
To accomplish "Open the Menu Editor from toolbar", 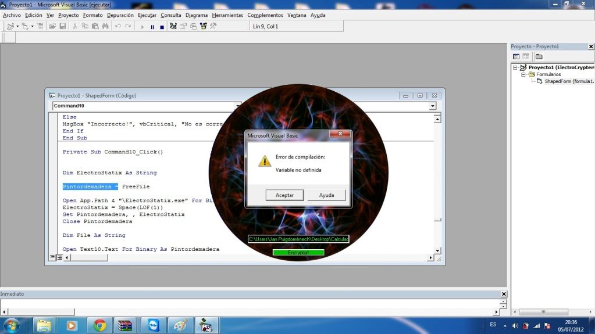I will click(x=40, y=26).
